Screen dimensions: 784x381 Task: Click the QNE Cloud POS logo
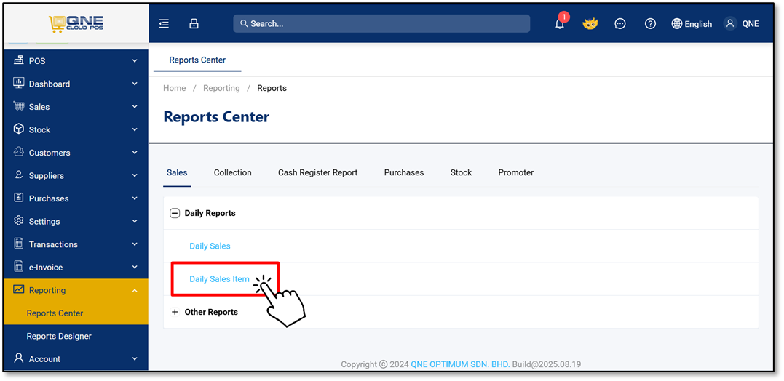(x=76, y=23)
